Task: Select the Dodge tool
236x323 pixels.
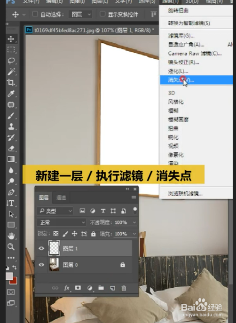Action: pyautogui.click(x=11, y=181)
